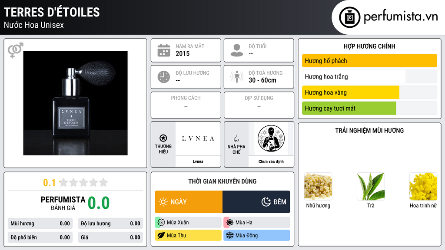This screenshot has height=250, width=445.
Task: Click the unisex gender symbol icon
Action: [15, 50]
